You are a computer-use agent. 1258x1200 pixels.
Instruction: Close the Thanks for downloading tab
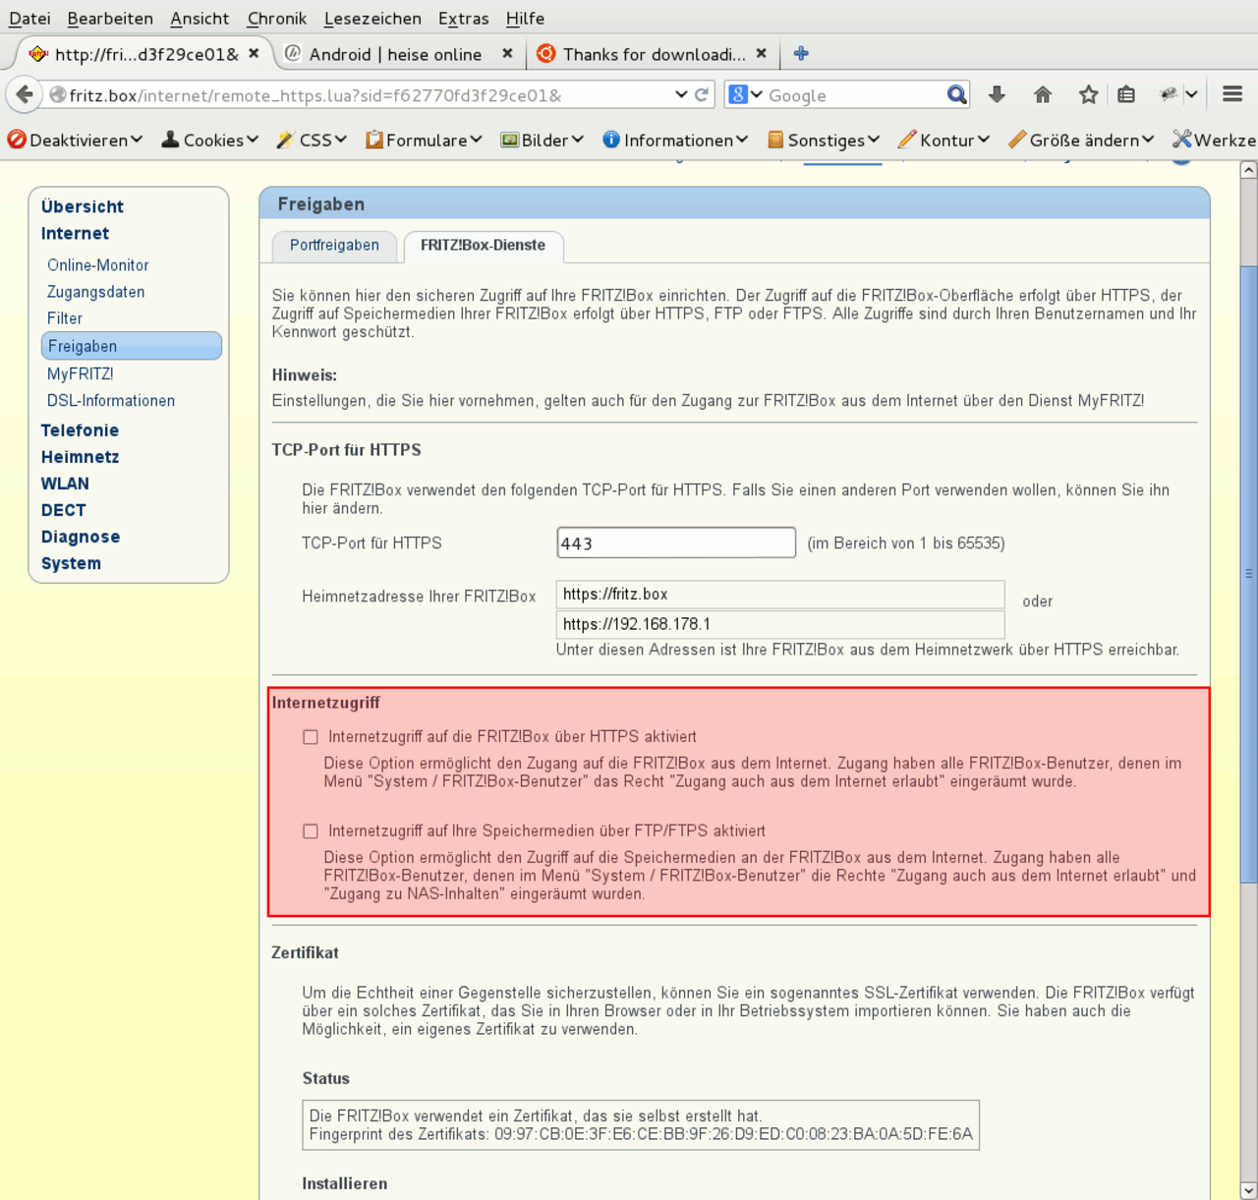point(761,53)
